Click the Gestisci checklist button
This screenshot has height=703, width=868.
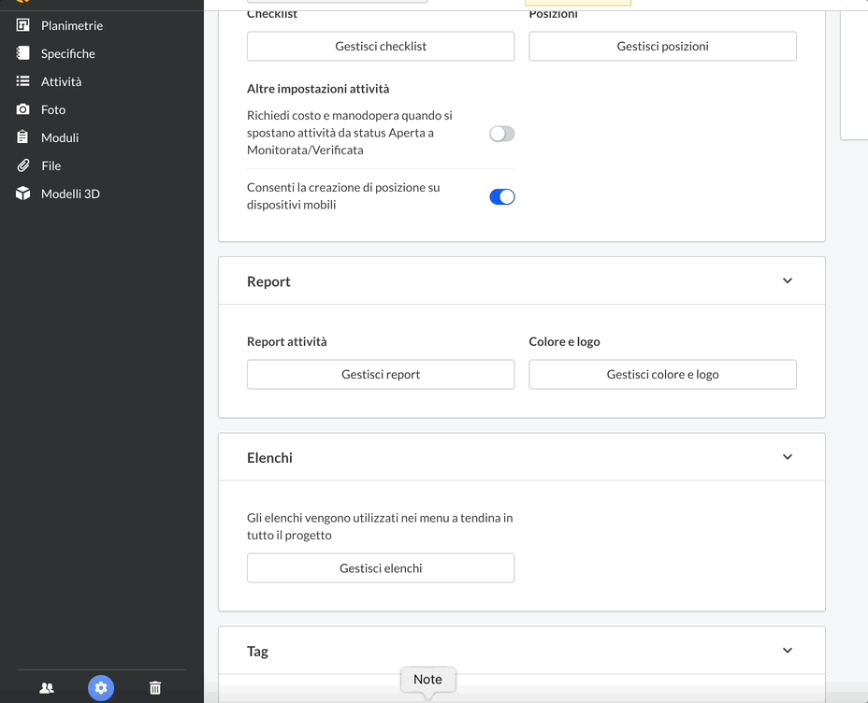pyautogui.click(x=381, y=46)
